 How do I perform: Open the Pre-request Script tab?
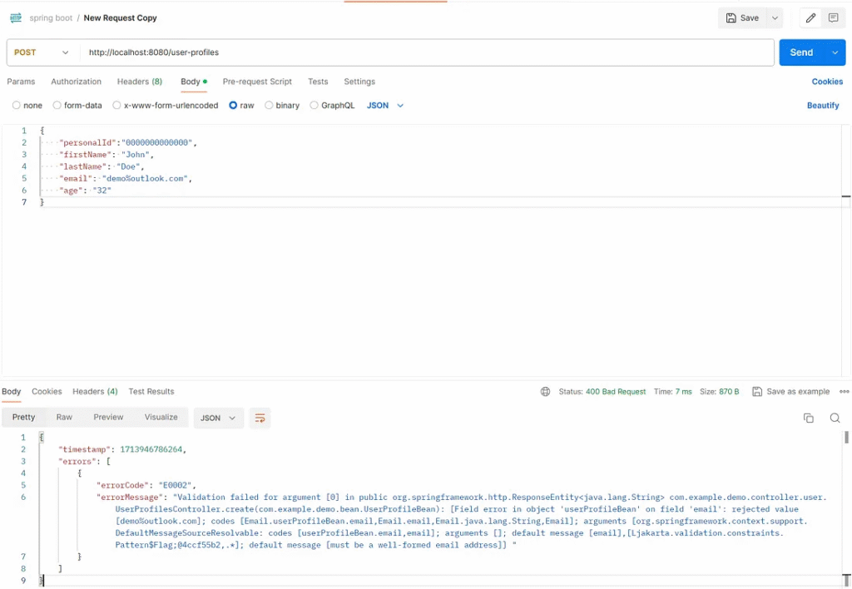[257, 82]
